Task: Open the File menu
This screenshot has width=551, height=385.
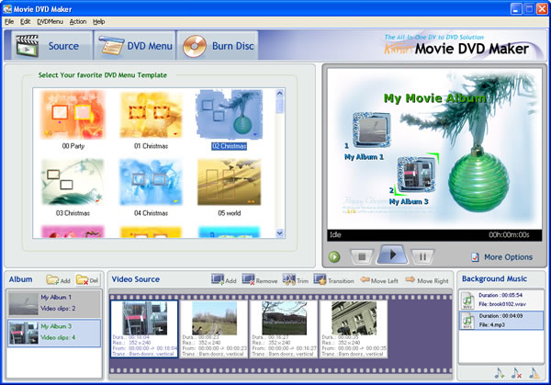Action: pyautogui.click(x=9, y=22)
